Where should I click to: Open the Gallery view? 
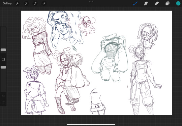[x=7, y=3]
